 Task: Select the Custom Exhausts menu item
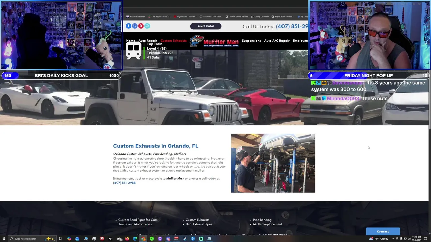point(173,41)
